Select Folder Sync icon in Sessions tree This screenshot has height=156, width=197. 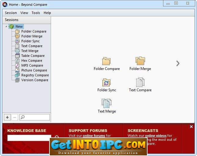(17, 41)
